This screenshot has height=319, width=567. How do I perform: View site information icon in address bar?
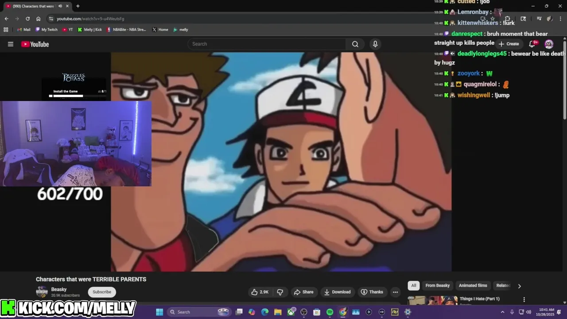click(51, 19)
